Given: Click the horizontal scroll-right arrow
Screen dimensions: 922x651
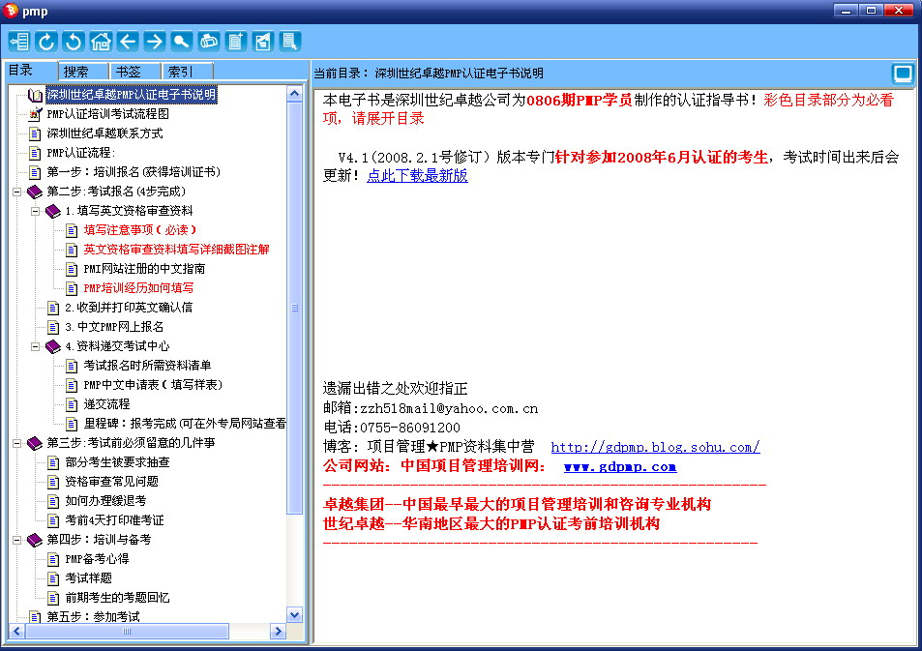Looking at the screenshot, I should [278, 632].
